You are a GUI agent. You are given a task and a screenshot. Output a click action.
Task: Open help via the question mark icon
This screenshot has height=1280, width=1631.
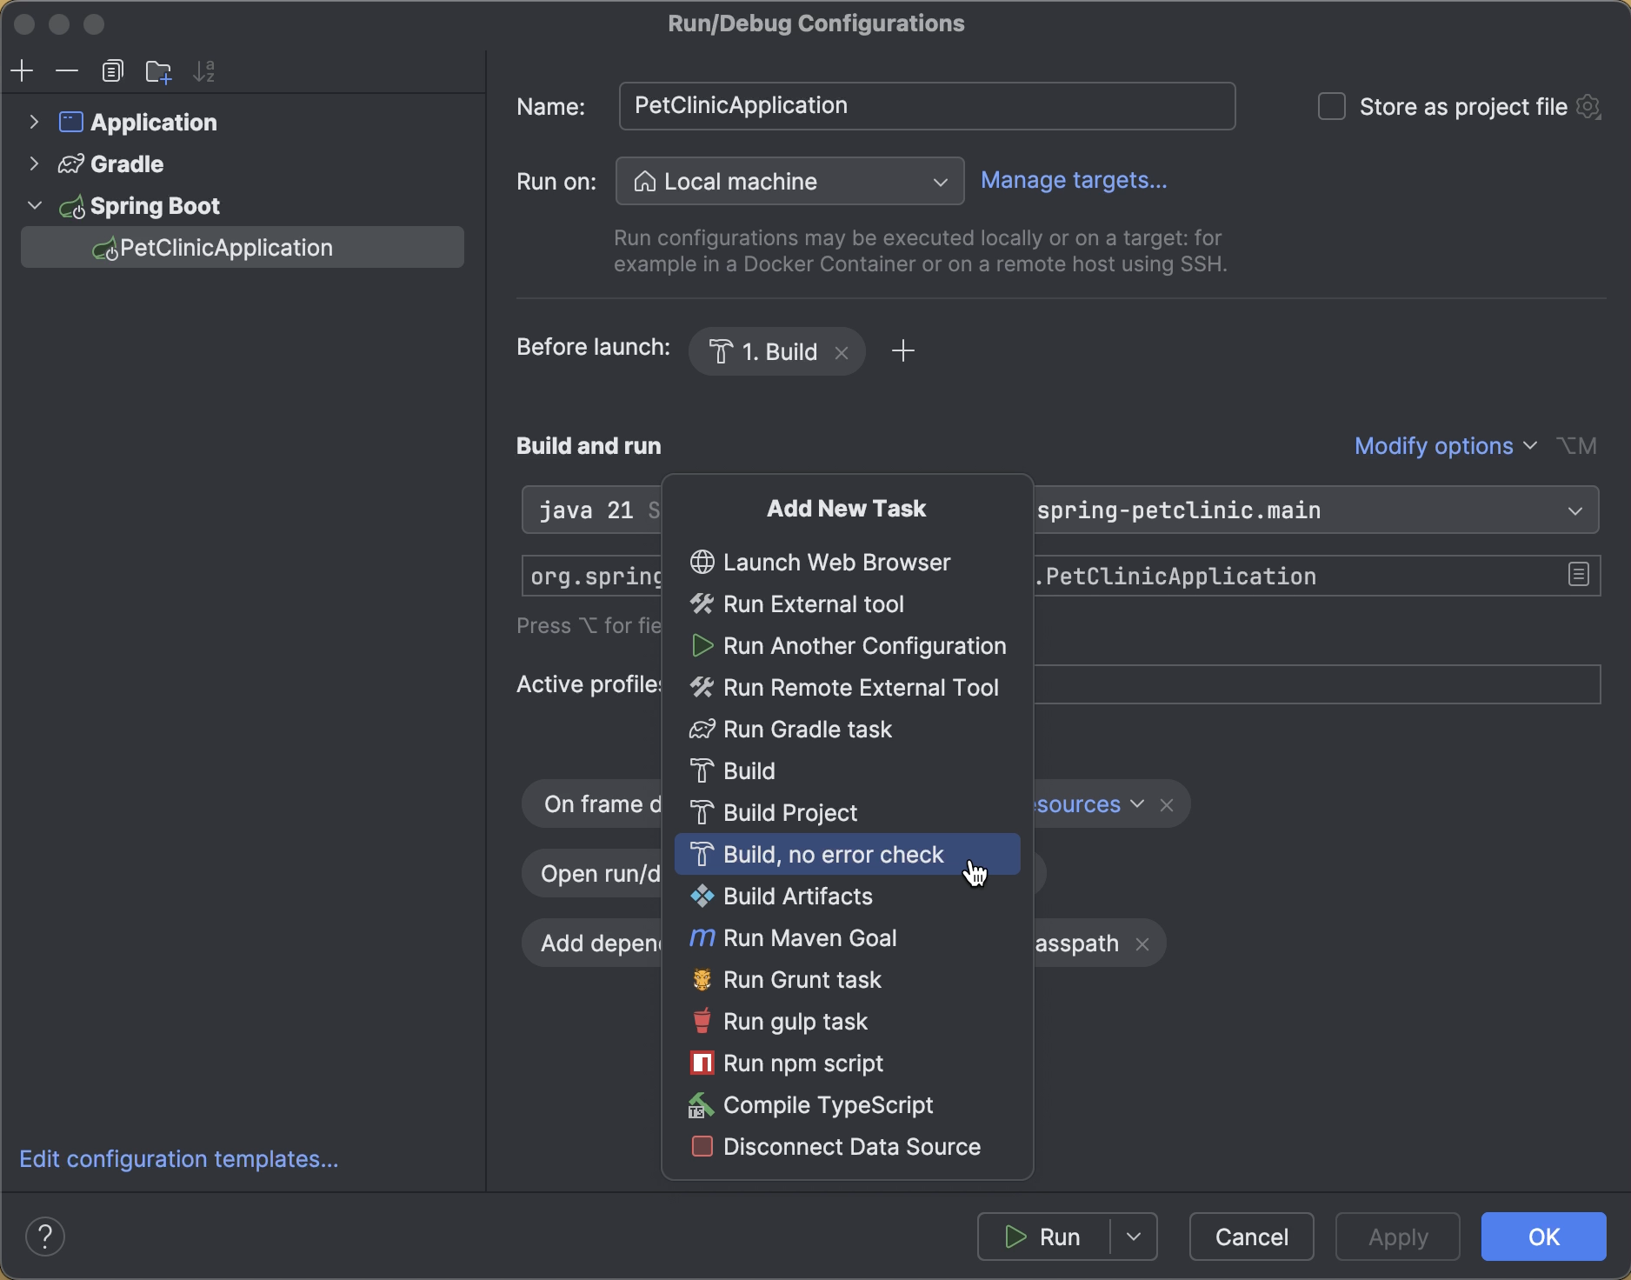45,1237
